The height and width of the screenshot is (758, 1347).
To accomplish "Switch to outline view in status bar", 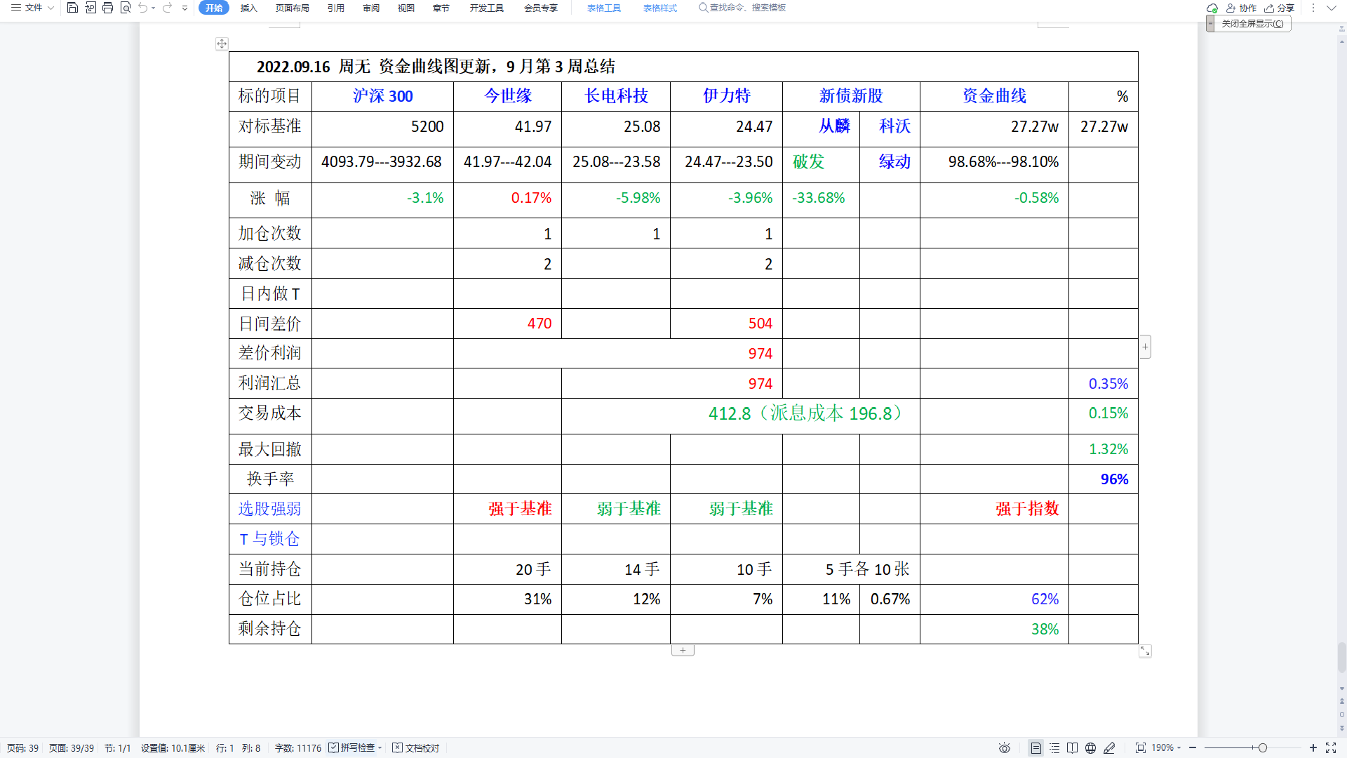I will tap(1054, 747).
